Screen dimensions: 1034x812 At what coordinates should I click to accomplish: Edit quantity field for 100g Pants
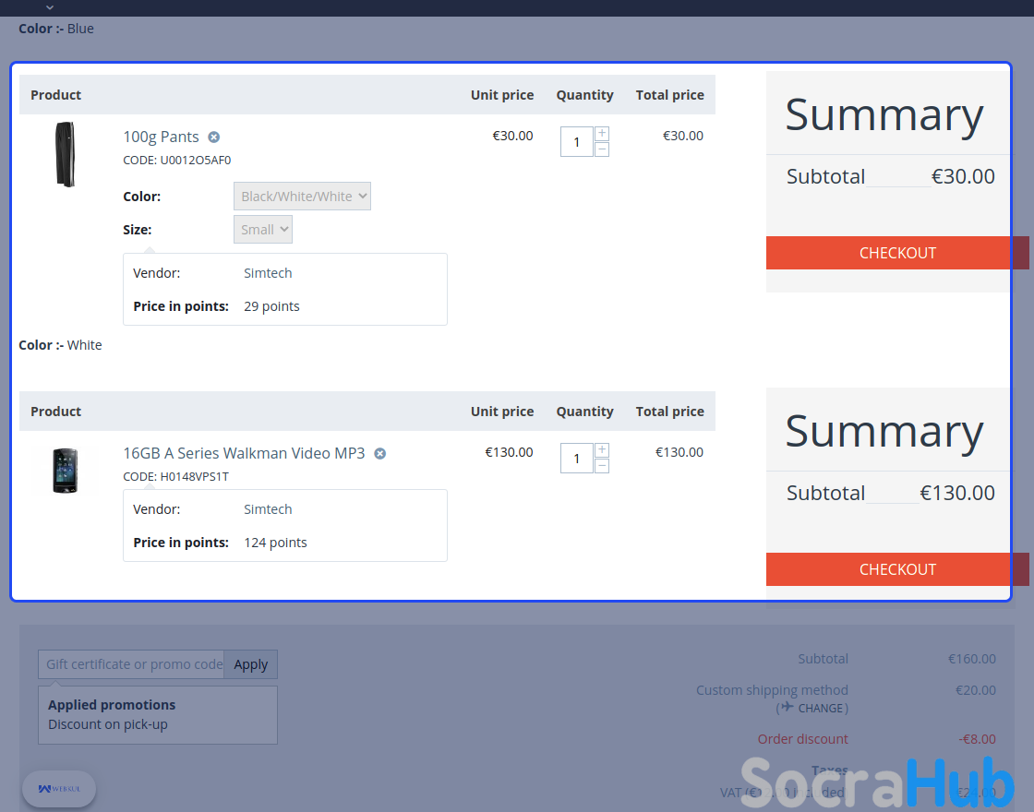[x=576, y=142]
